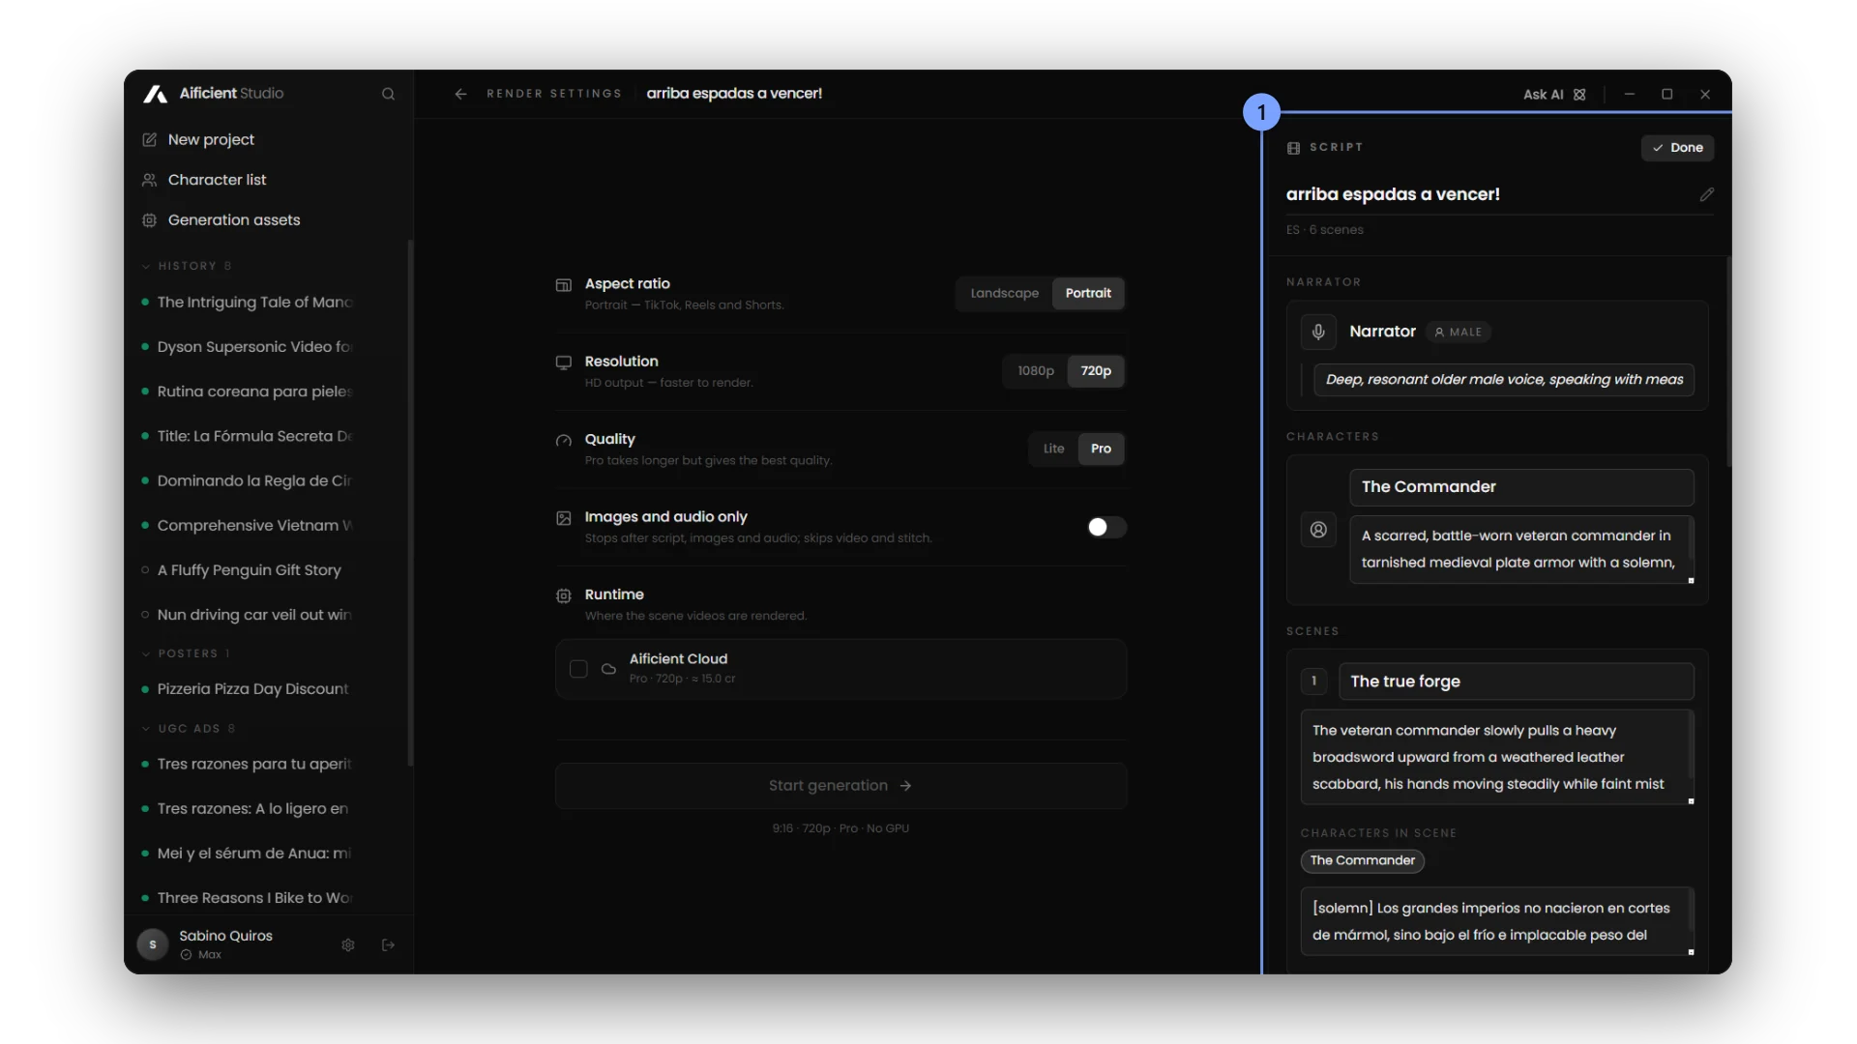Screen dimensions: 1857x1044
Task: Click The Commander chip under Characters in scene
Action: 1362,860
